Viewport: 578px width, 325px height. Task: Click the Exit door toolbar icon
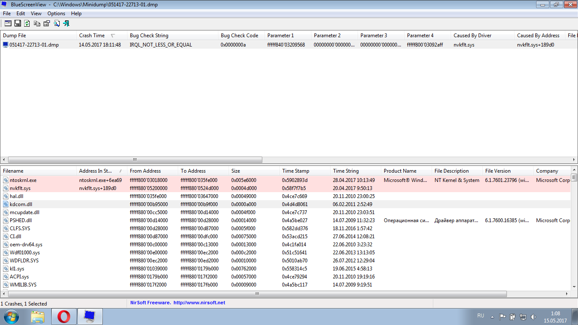pos(66,23)
